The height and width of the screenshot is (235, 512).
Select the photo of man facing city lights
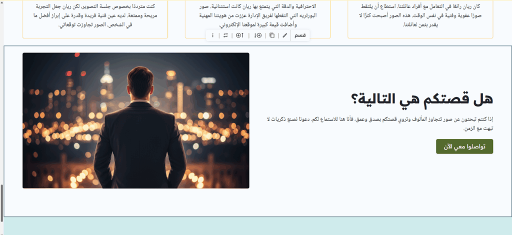pos(135,120)
